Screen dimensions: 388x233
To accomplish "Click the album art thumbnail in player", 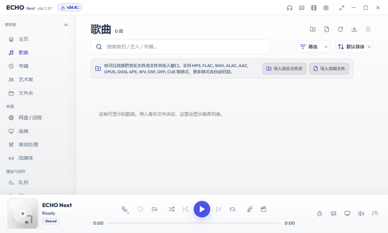I will tap(23, 214).
